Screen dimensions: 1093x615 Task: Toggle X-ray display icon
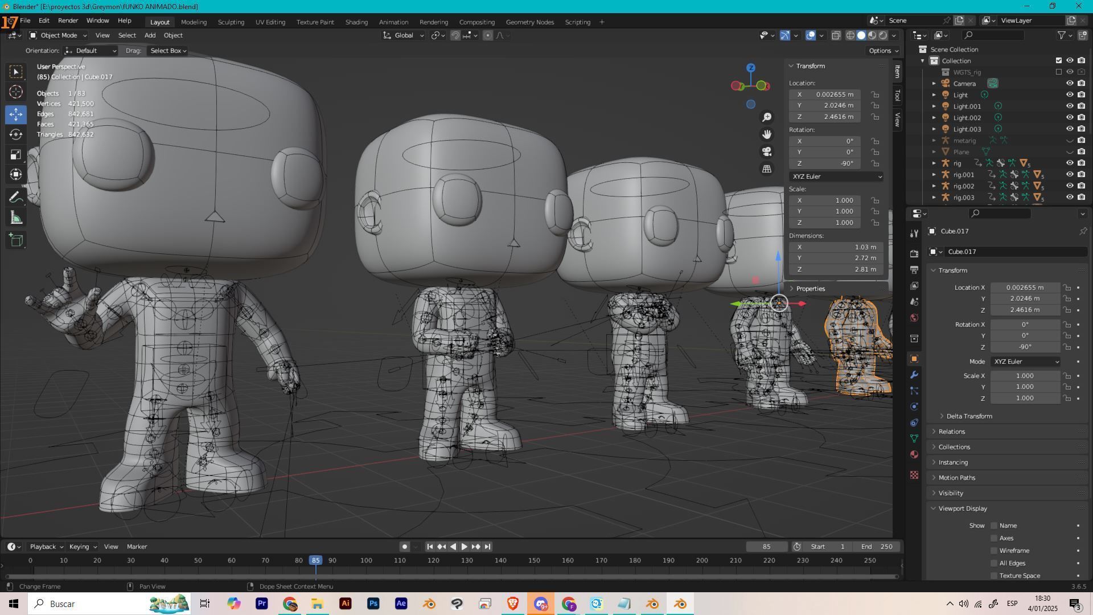836,35
